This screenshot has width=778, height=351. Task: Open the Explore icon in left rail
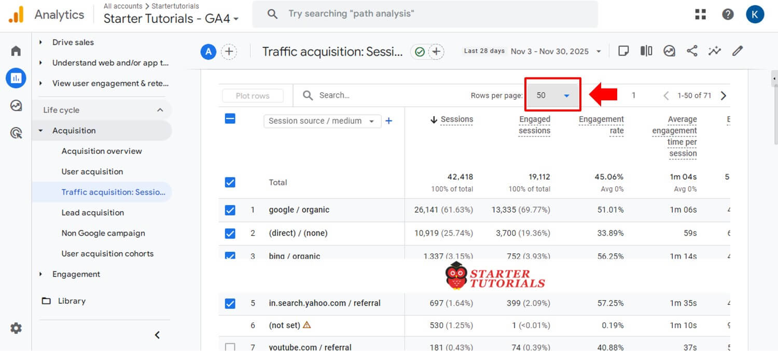click(16, 106)
